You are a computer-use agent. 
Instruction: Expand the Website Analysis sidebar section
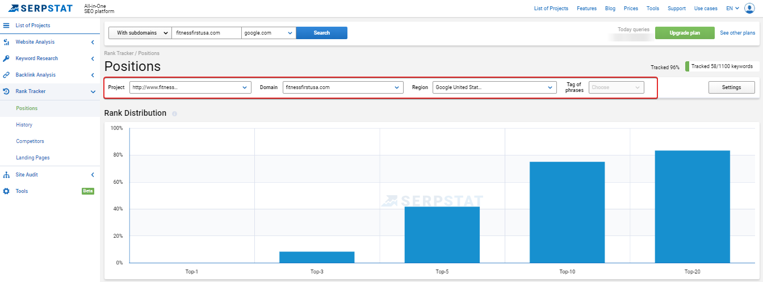click(x=93, y=42)
